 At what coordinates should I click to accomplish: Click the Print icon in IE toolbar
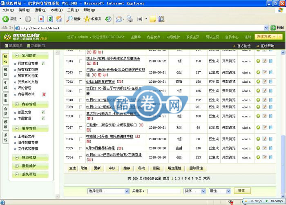coord(130,19)
